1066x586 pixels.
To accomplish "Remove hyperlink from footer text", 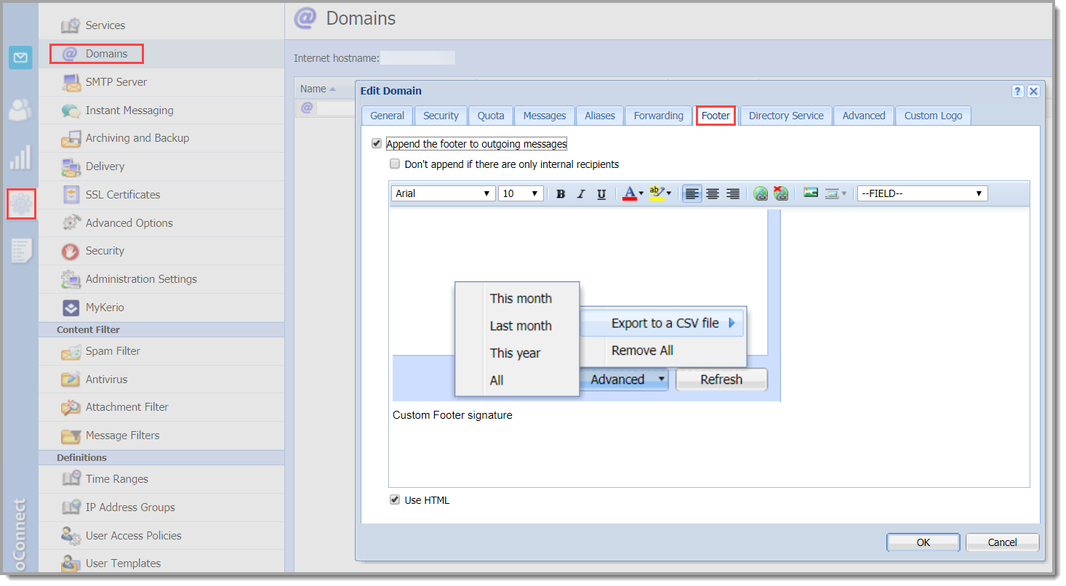I will 781,194.
